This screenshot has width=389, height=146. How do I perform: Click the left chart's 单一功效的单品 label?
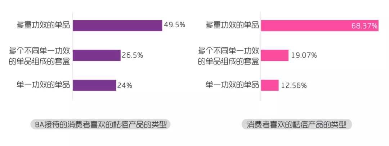[x=43, y=85]
